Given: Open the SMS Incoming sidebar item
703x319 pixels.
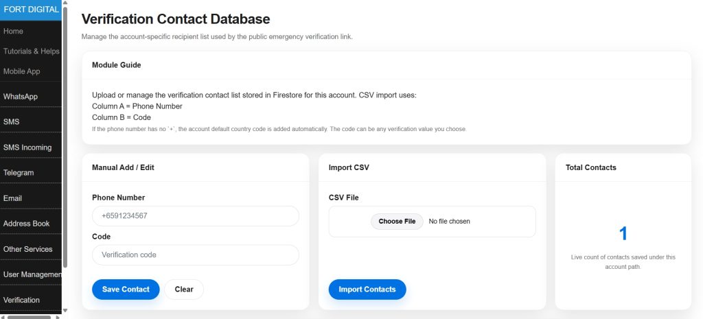Looking at the screenshot, I should pos(27,147).
